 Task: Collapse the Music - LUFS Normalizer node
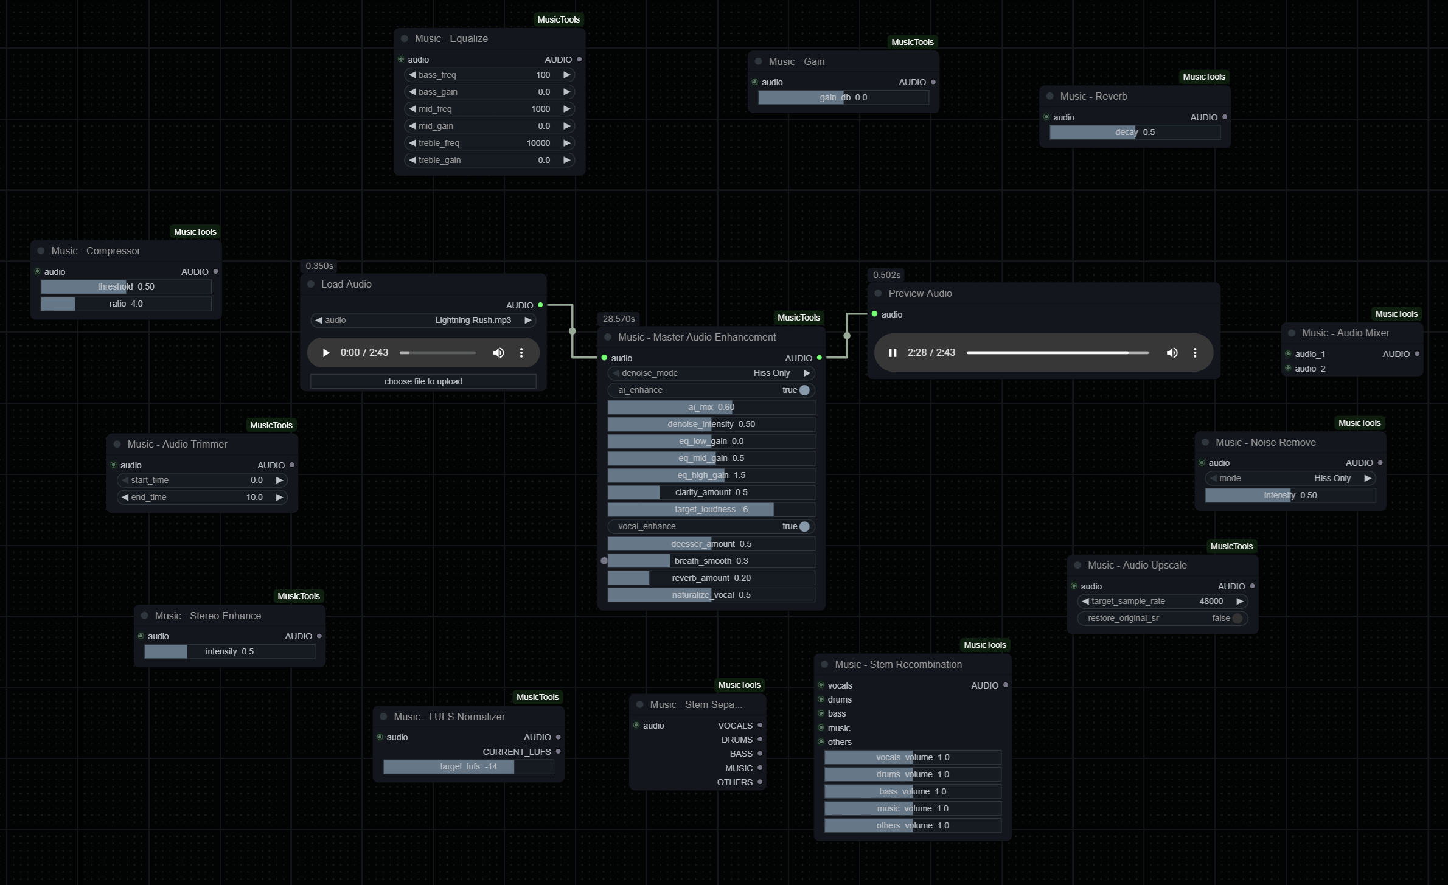[x=383, y=717]
